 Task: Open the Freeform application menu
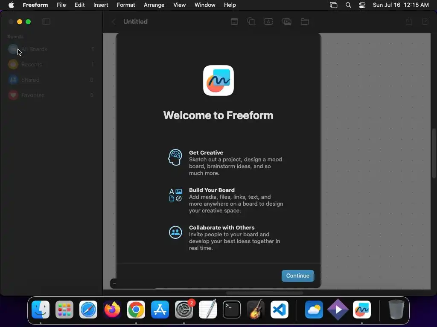click(x=35, y=5)
